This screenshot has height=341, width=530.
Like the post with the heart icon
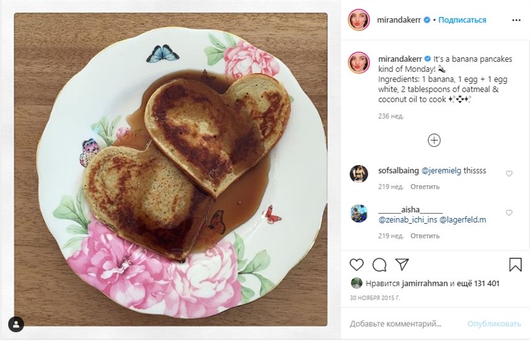point(356,264)
